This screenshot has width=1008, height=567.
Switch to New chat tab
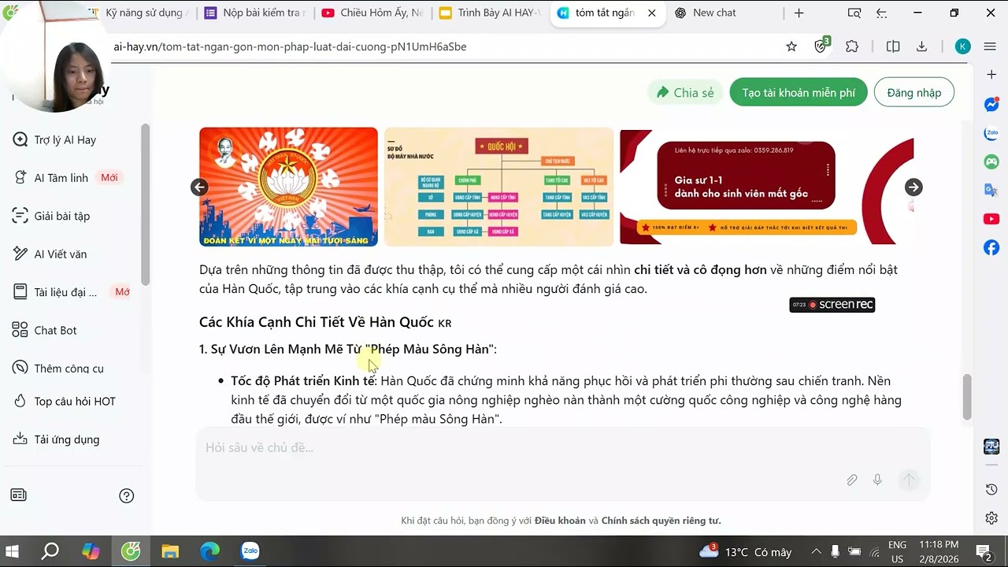714,13
